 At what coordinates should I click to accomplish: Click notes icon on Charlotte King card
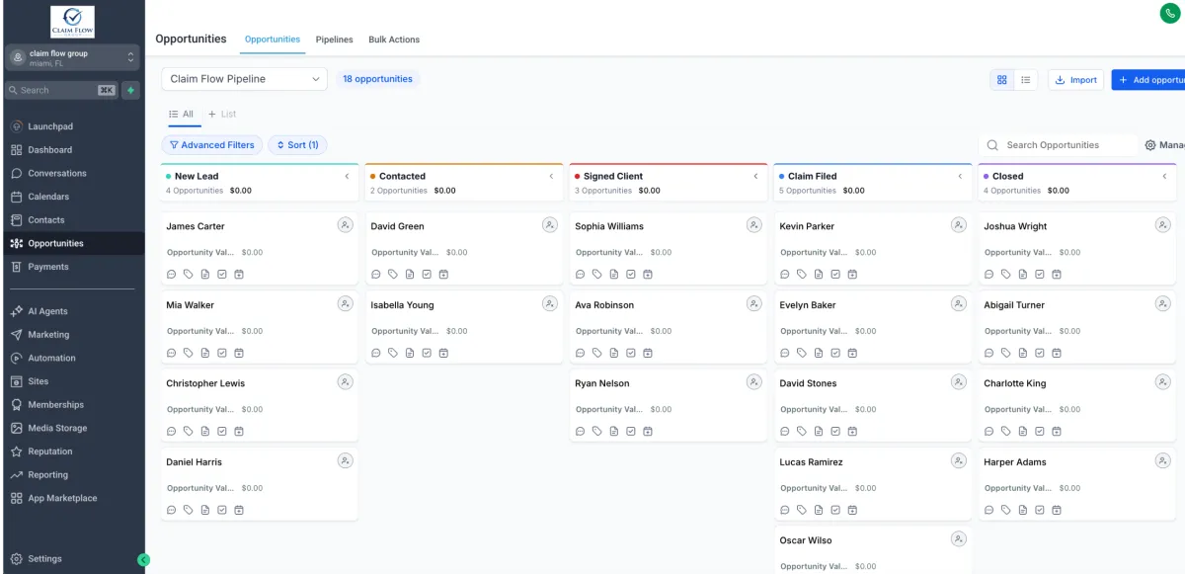point(1023,431)
